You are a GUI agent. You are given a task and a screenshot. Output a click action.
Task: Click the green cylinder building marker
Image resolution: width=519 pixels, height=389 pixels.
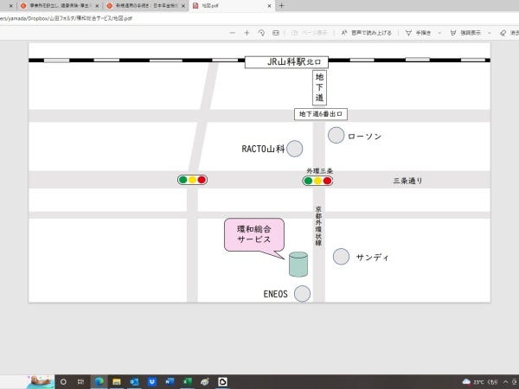click(298, 265)
